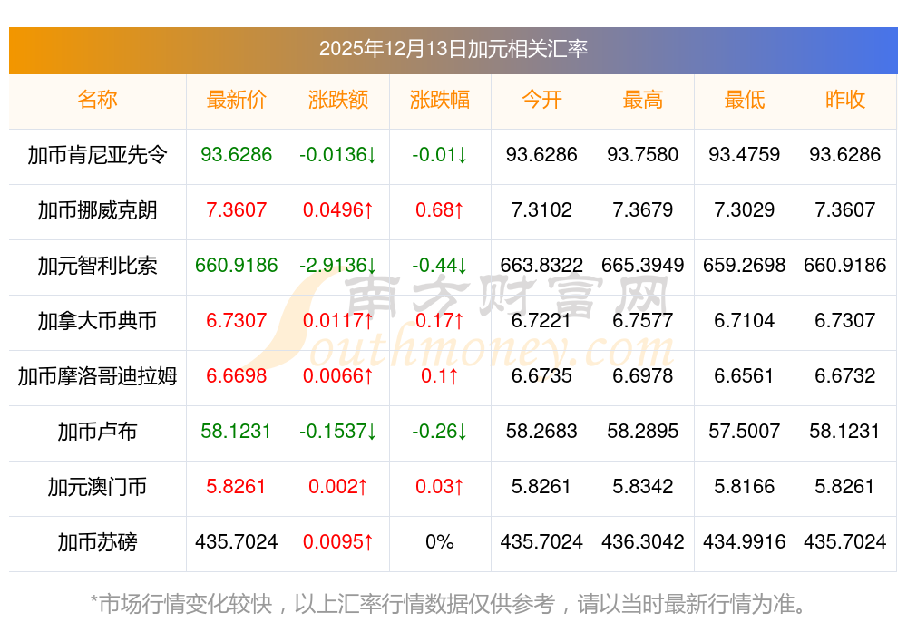
Task: Click the opening price 58.2683
Action: (x=541, y=432)
